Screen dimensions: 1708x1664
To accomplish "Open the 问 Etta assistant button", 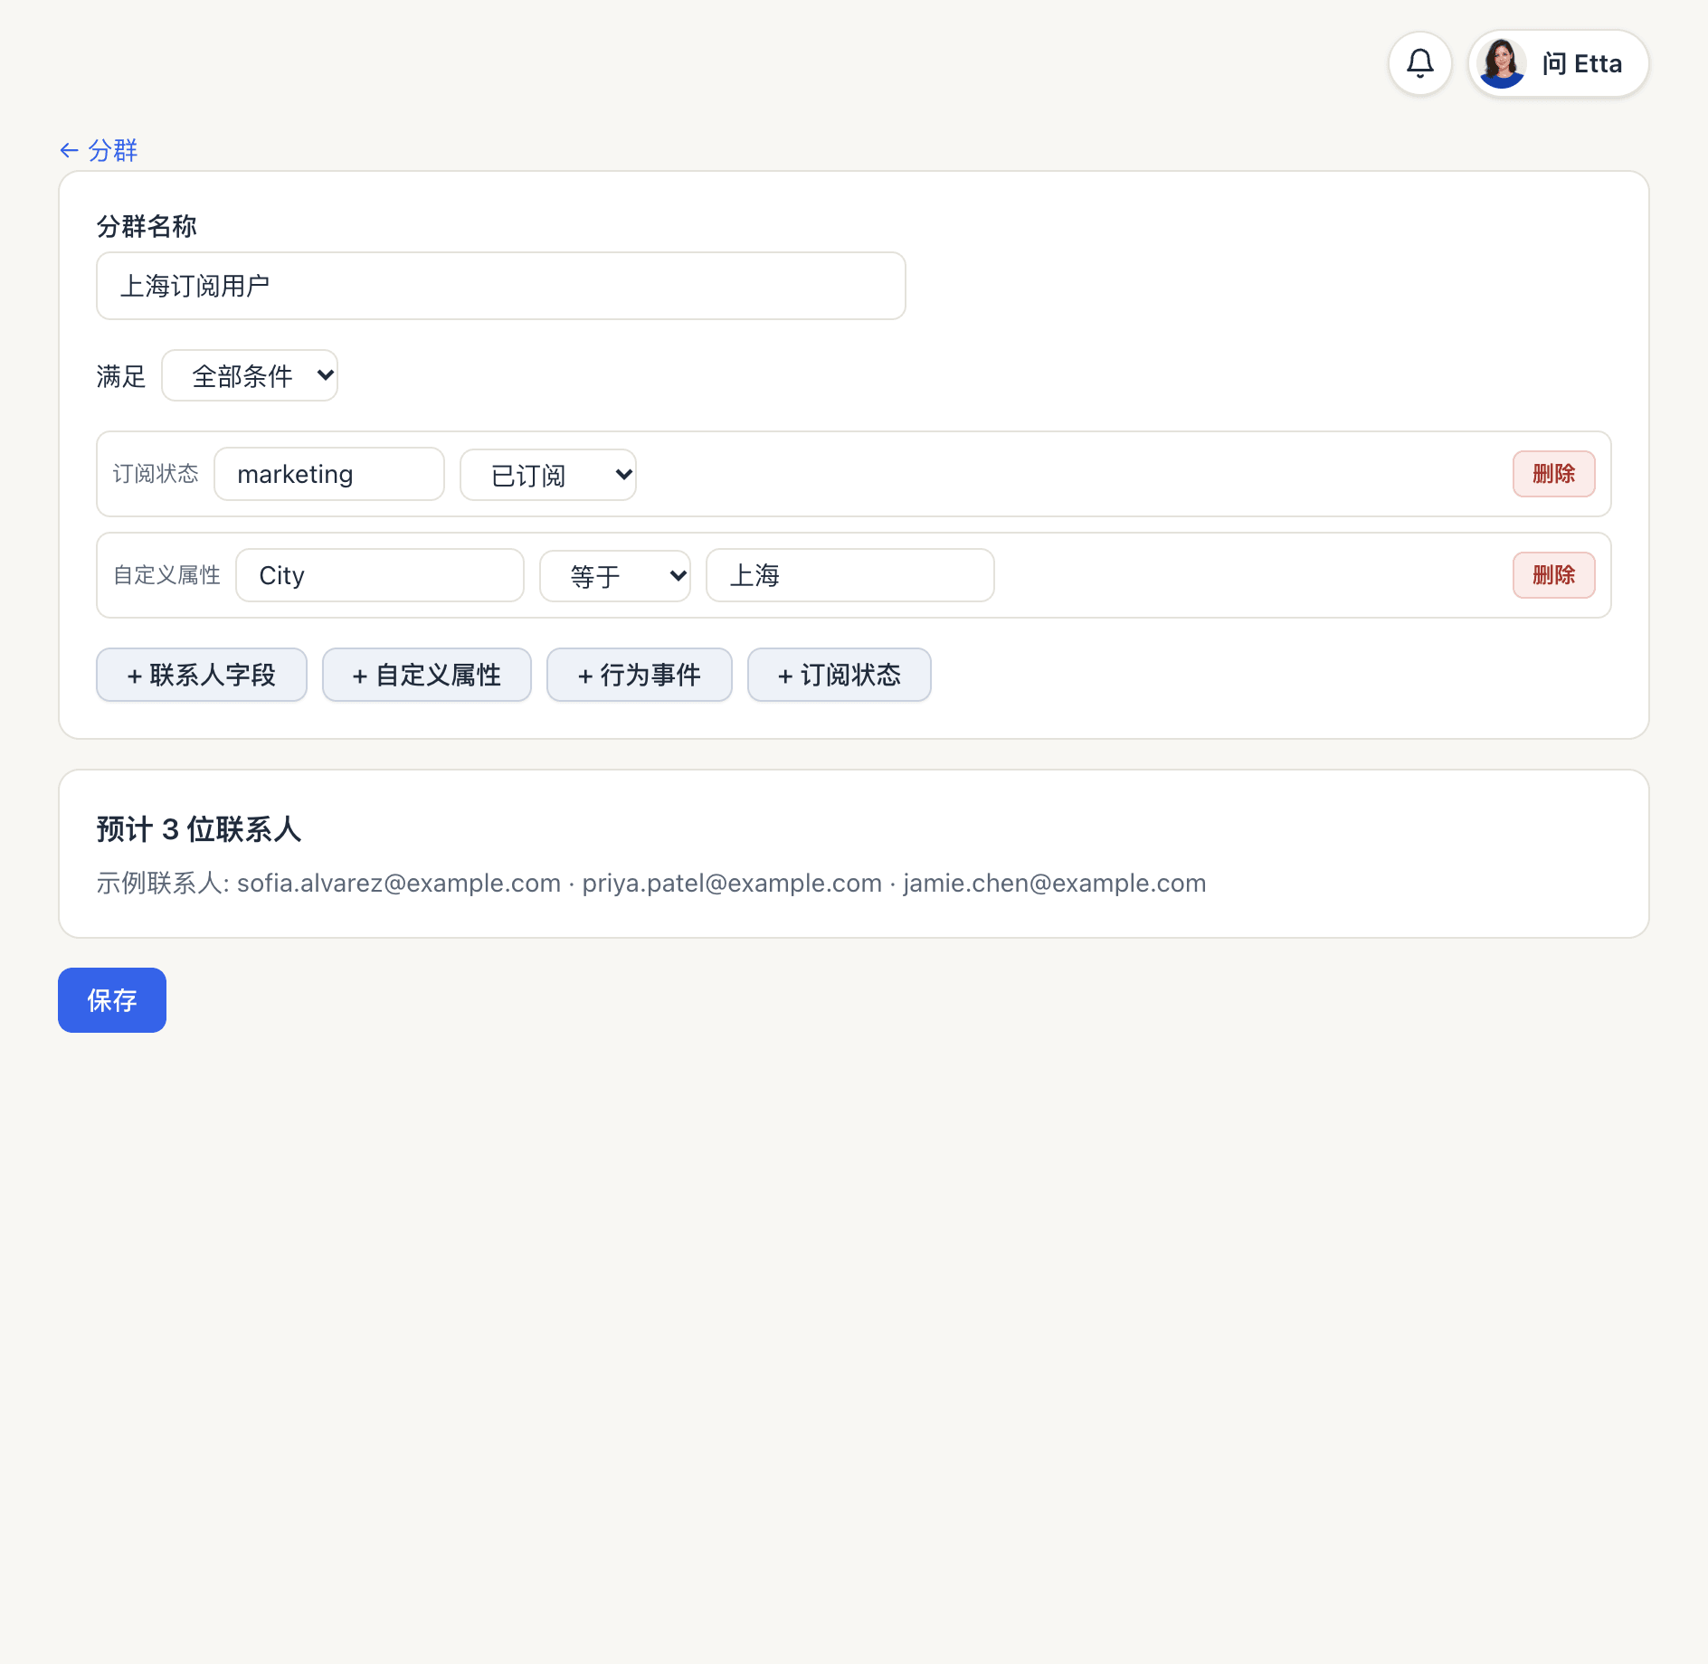I will pos(1558,63).
